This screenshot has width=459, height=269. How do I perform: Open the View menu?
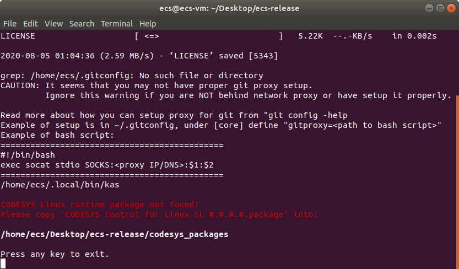[x=53, y=24]
